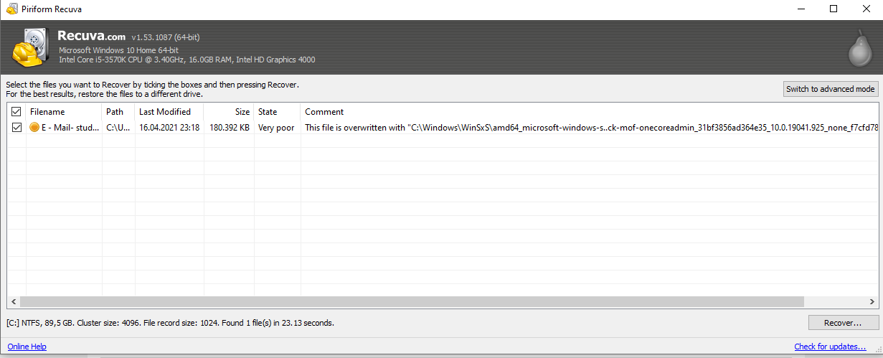Minimize the Piriform Recuva window
883x358 pixels.
[x=801, y=9]
